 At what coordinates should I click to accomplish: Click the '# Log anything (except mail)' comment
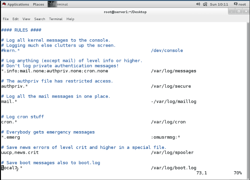72,61
